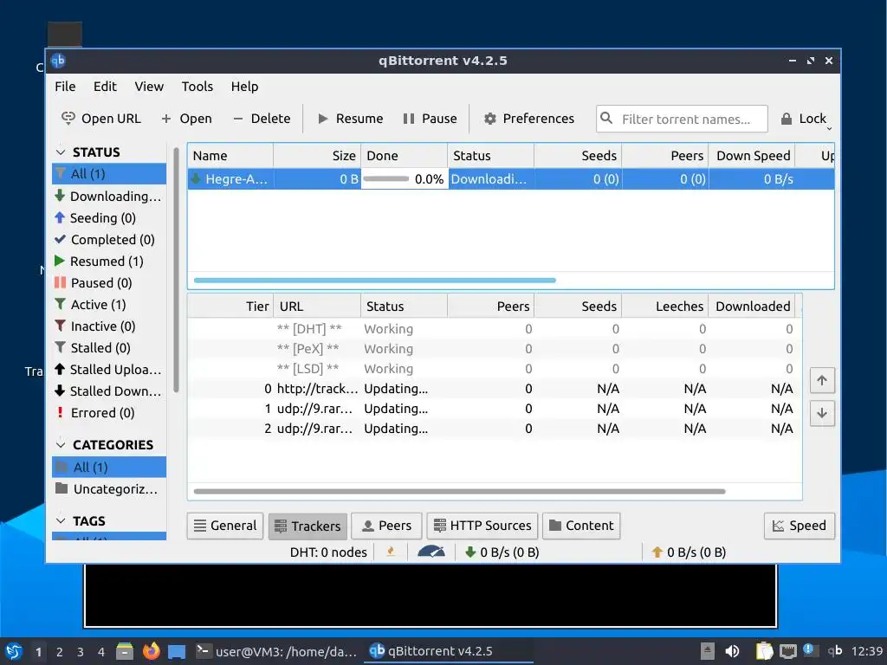Click the Downloading green arrow filter icon
The image size is (887, 665).
[x=60, y=196]
